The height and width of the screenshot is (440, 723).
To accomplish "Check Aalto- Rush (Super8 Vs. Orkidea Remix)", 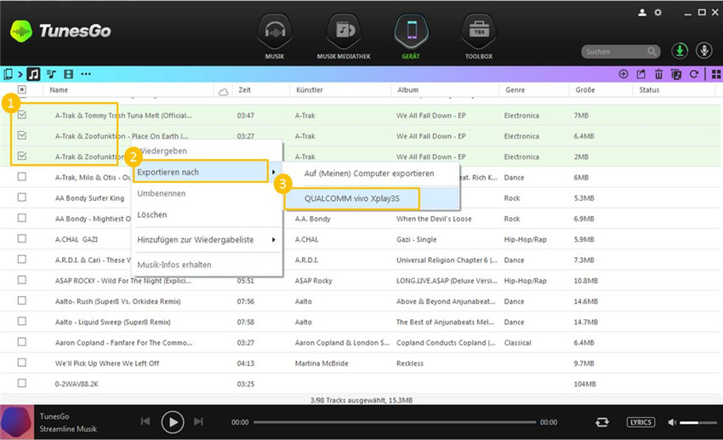I will point(21,300).
